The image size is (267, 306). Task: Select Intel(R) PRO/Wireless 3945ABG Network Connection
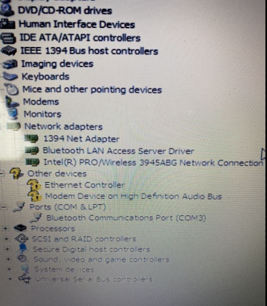[153, 162]
